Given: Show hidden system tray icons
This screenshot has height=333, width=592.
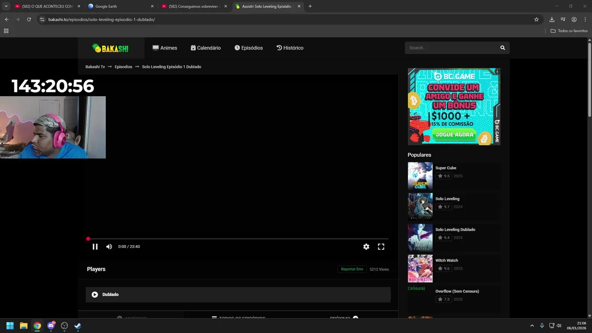Looking at the screenshot, I should tap(532, 326).
